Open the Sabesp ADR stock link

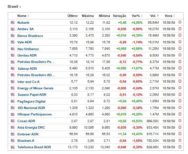pos(27,68)
